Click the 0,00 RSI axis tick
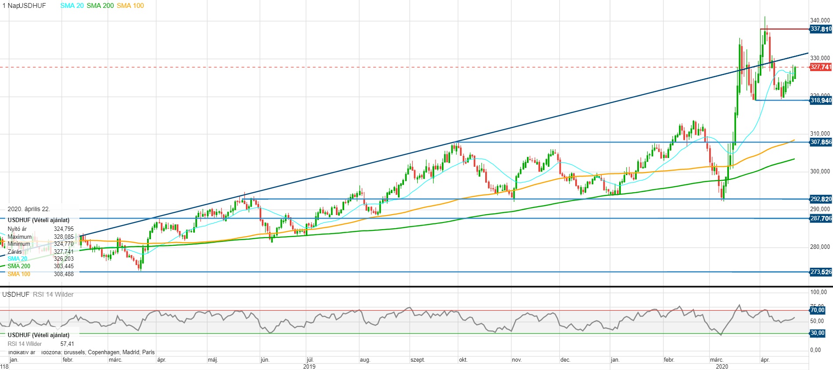This screenshot has width=833, height=370. [x=815, y=350]
